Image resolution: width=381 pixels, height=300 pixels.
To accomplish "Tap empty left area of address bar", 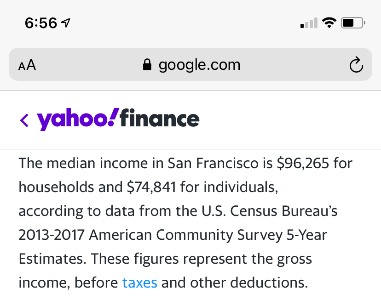I will pos(87,64).
